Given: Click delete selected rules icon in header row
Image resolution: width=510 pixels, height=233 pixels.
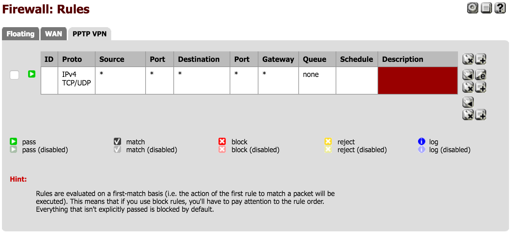Looking at the screenshot, I should coord(468,59).
